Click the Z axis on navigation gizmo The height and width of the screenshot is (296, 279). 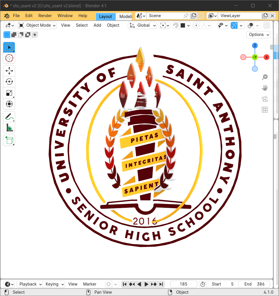tap(255, 46)
